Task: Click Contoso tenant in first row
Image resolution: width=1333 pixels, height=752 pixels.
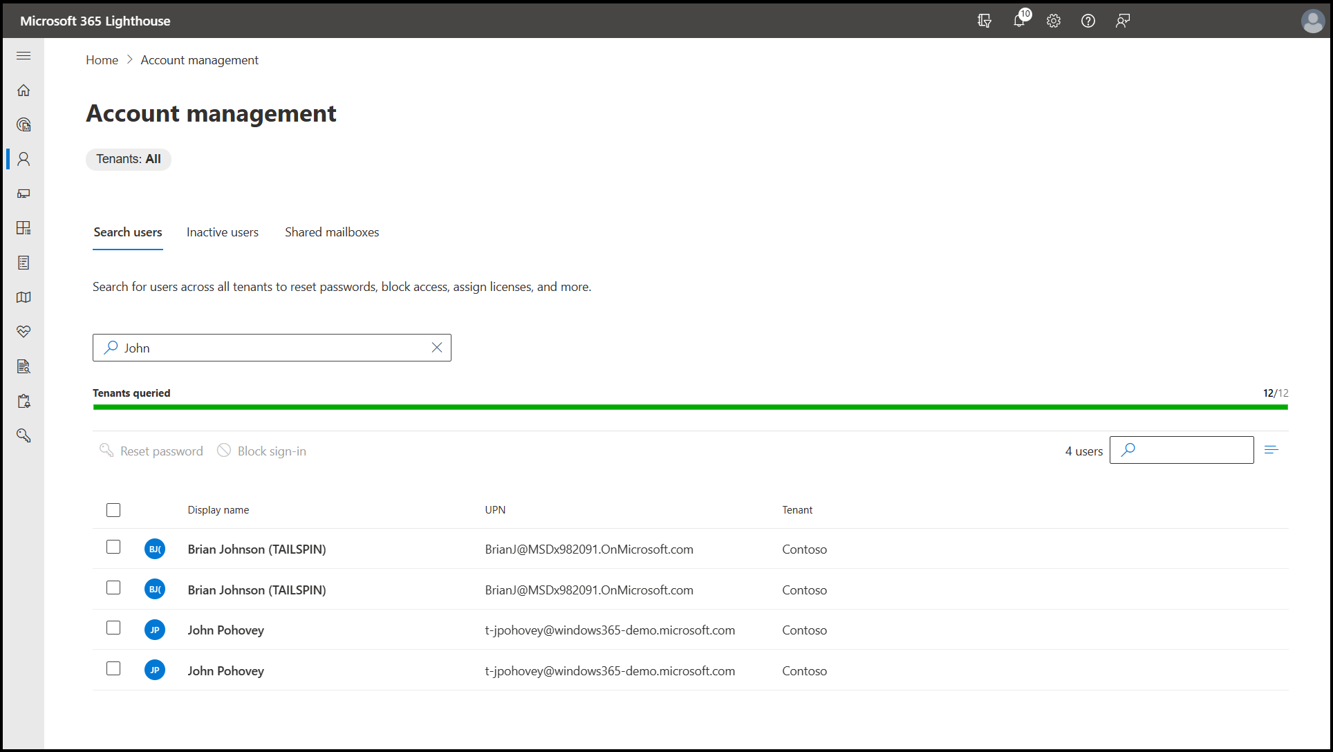Action: click(804, 549)
